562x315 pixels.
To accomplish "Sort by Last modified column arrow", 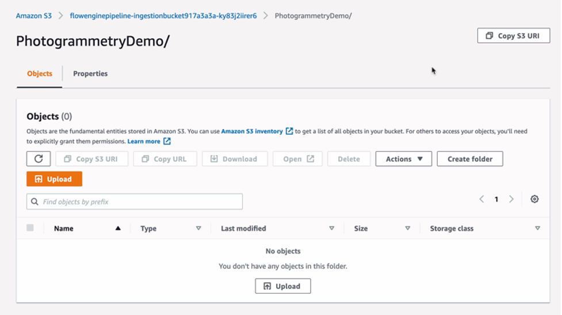I will [x=331, y=228].
